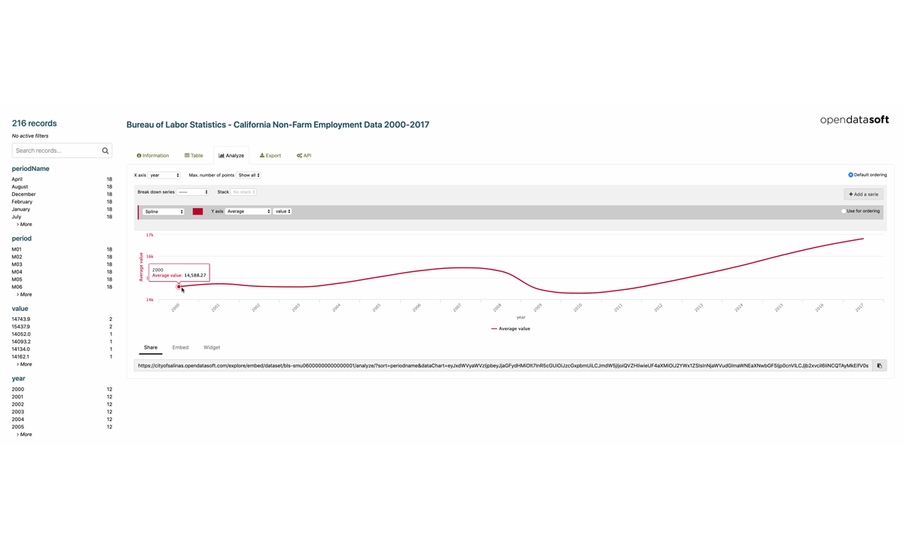
Task: Switch to the Table tab
Action: click(194, 156)
